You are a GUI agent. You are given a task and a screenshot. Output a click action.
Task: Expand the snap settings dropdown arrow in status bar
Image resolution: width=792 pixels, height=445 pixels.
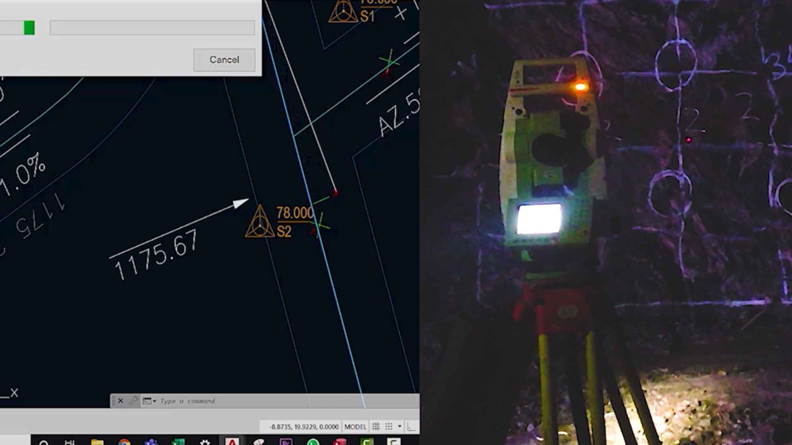pyautogui.click(x=399, y=426)
